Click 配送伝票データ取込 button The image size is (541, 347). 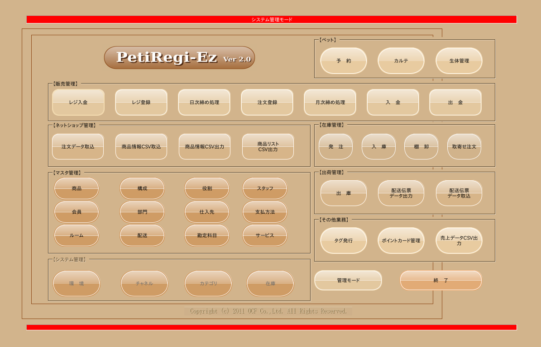click(x=459, y=193)
